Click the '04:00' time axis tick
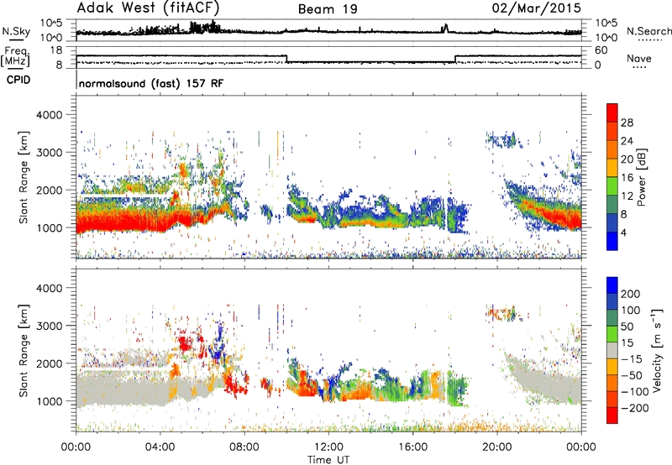 click(x=160, y=447)
